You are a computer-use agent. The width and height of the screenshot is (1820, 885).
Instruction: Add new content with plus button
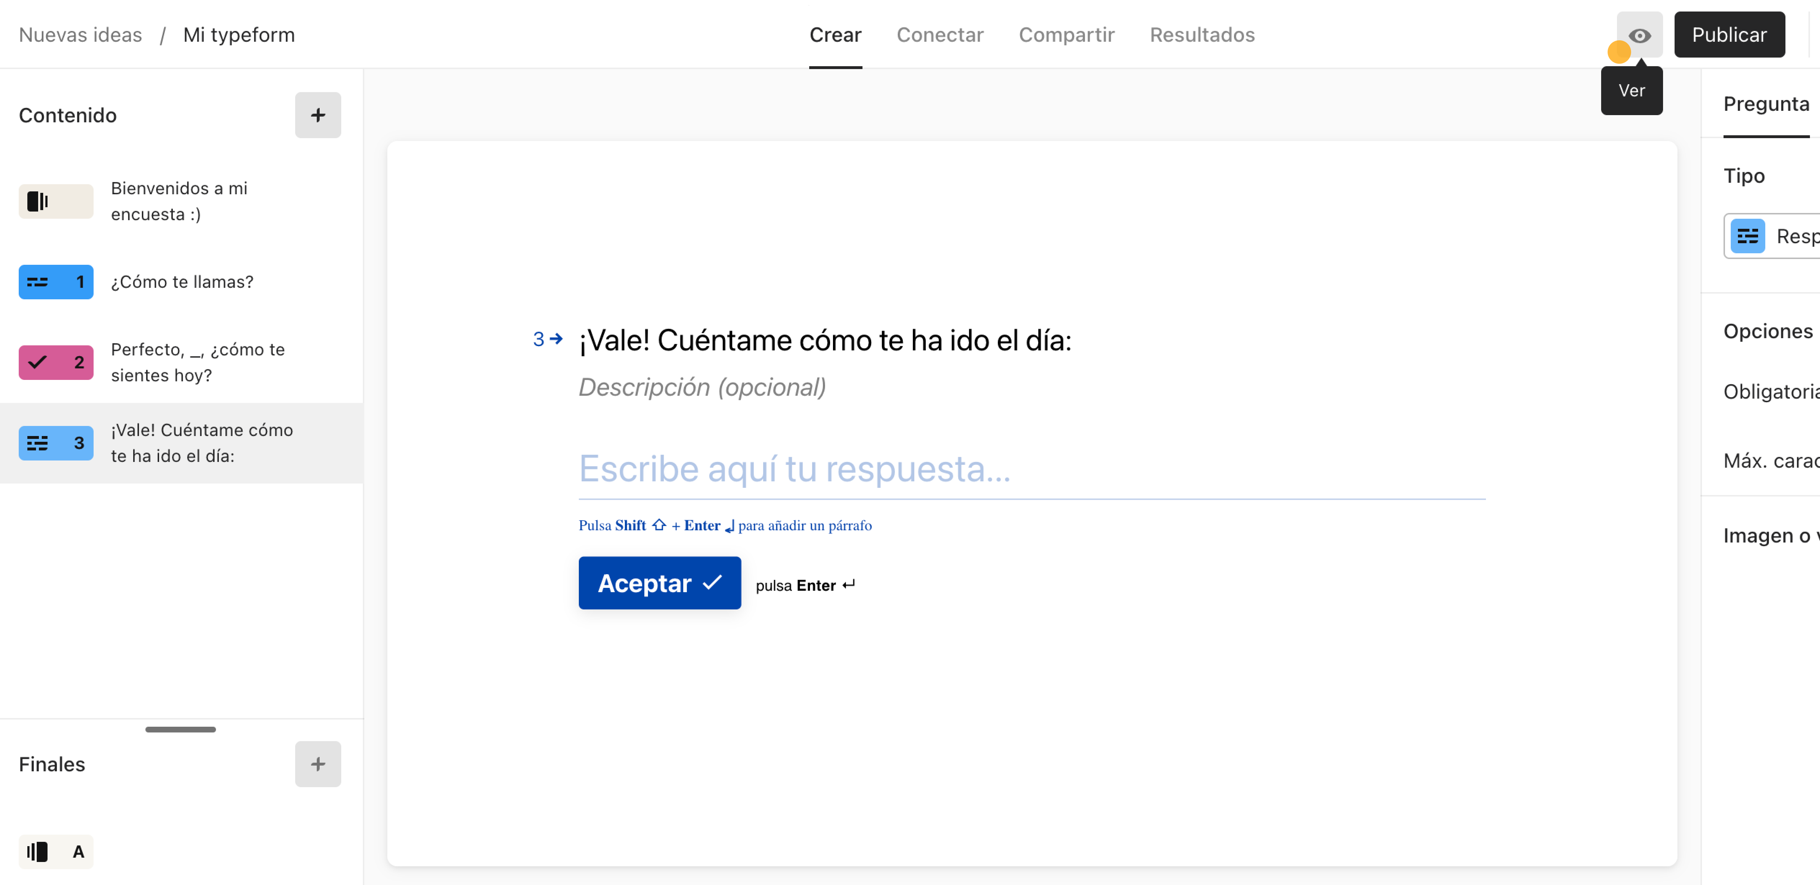318,115
